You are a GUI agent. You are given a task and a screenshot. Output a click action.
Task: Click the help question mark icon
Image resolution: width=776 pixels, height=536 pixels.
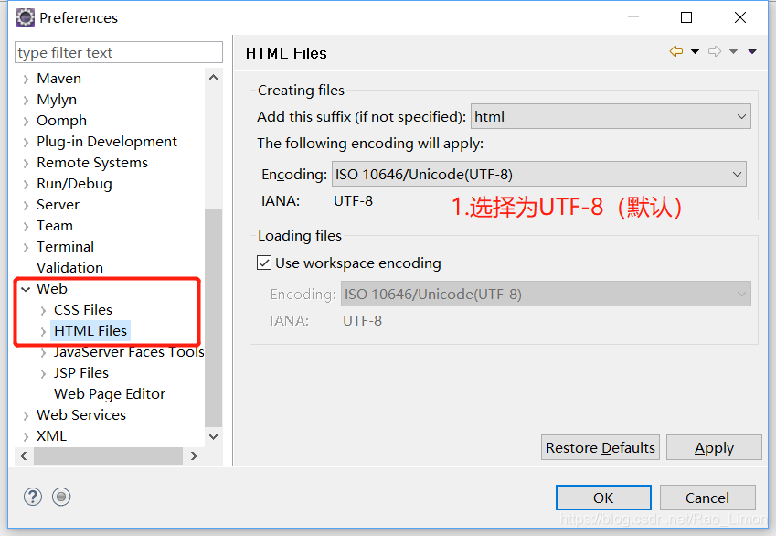[x=33, y=497]
